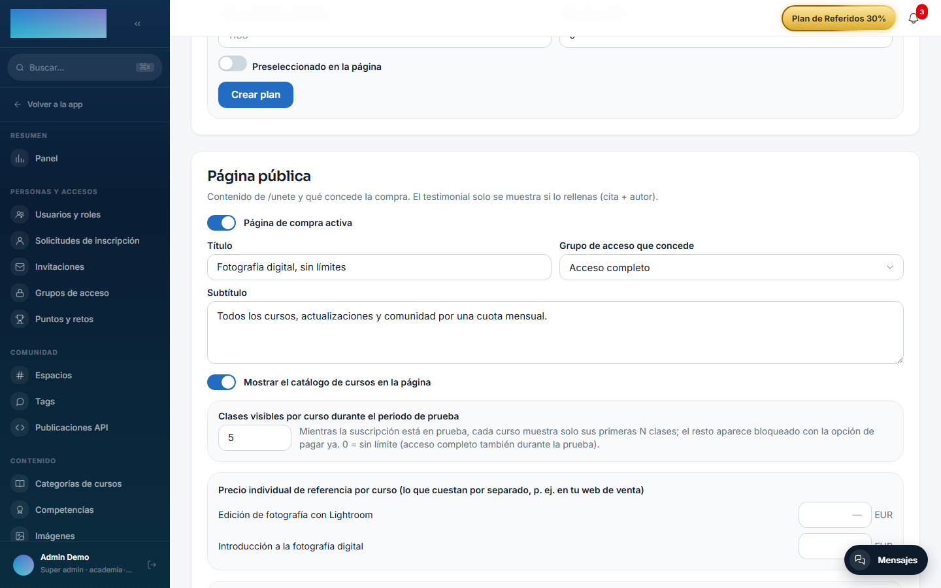Click price field for Introducción a la fotografía digital
Screen dimensions: 941x588
(834, 546)
